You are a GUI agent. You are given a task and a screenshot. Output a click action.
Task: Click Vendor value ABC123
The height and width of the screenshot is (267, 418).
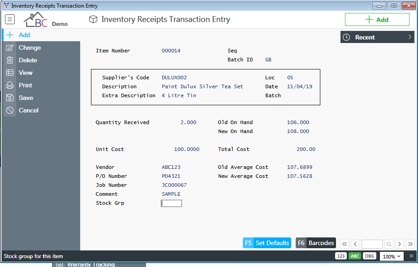pos(171,167)
